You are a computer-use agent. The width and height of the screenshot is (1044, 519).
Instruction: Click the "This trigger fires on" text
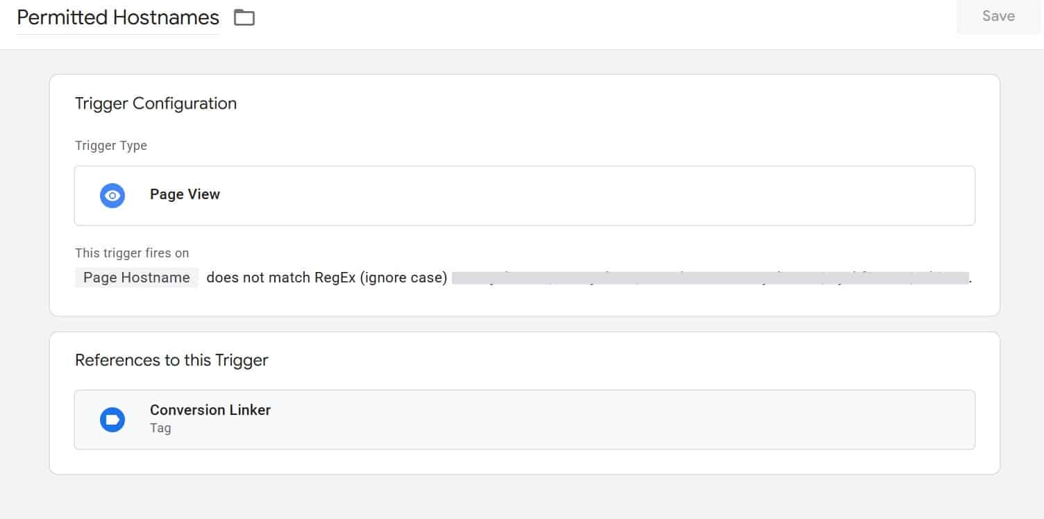point(132,253)
